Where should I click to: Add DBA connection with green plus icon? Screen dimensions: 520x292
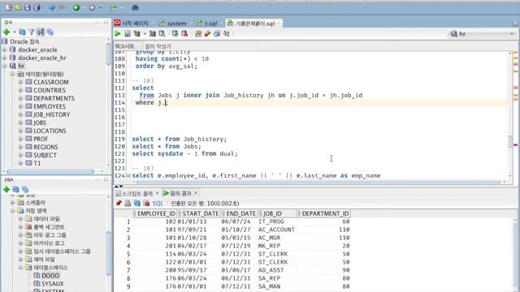tap(6, 189)
